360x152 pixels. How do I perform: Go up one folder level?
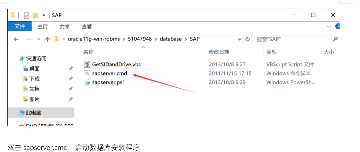click(x=48, y=39)
